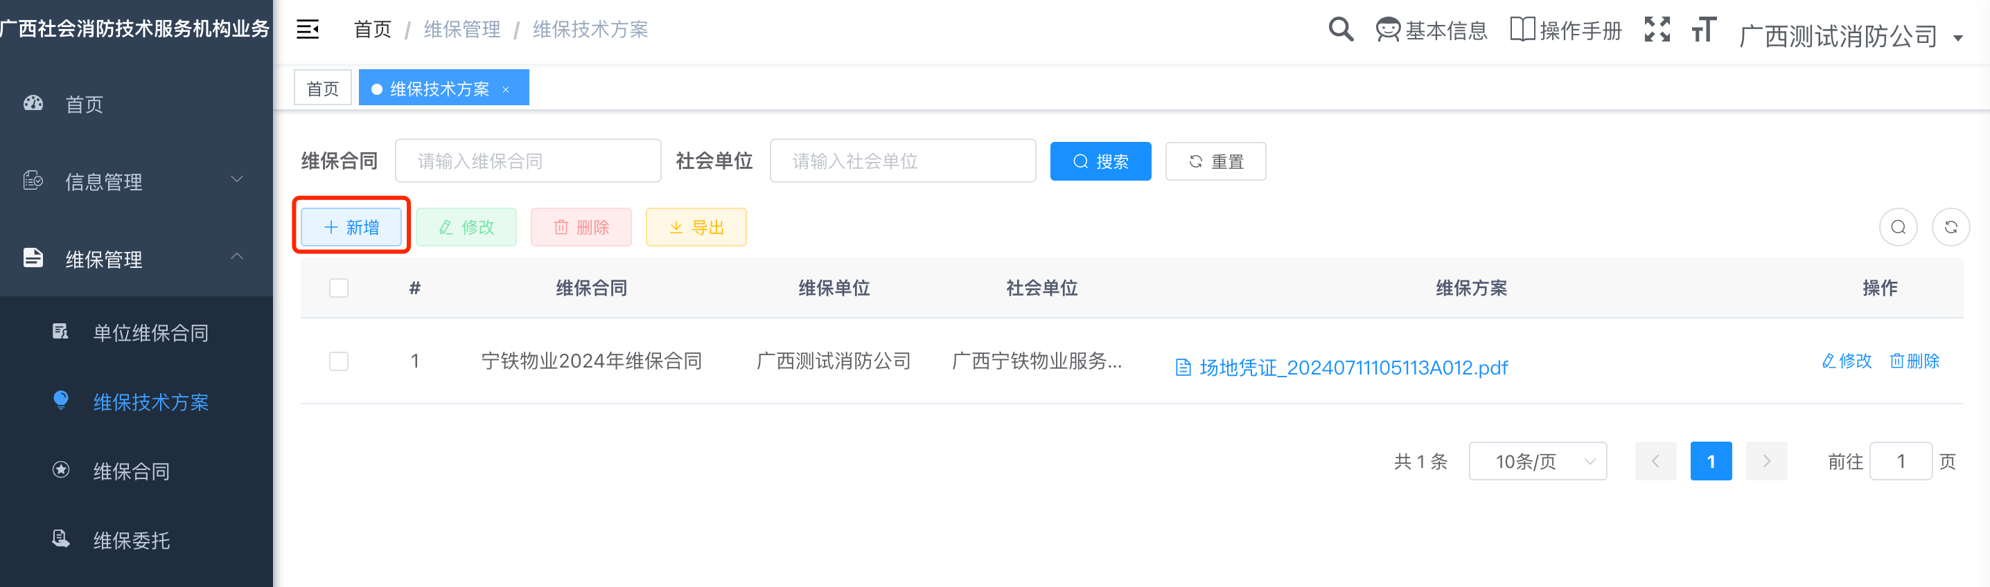Go to next page arrow
1990x587 pixels.
click(1767, 461)
